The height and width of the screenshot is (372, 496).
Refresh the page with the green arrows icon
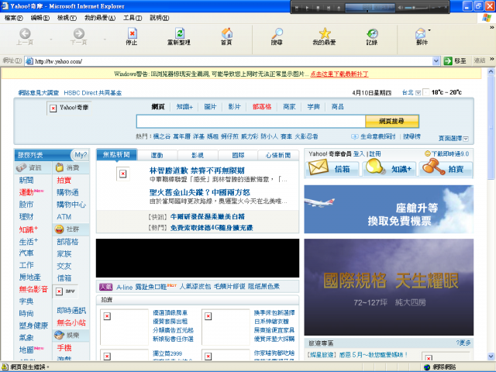point(180,33)
